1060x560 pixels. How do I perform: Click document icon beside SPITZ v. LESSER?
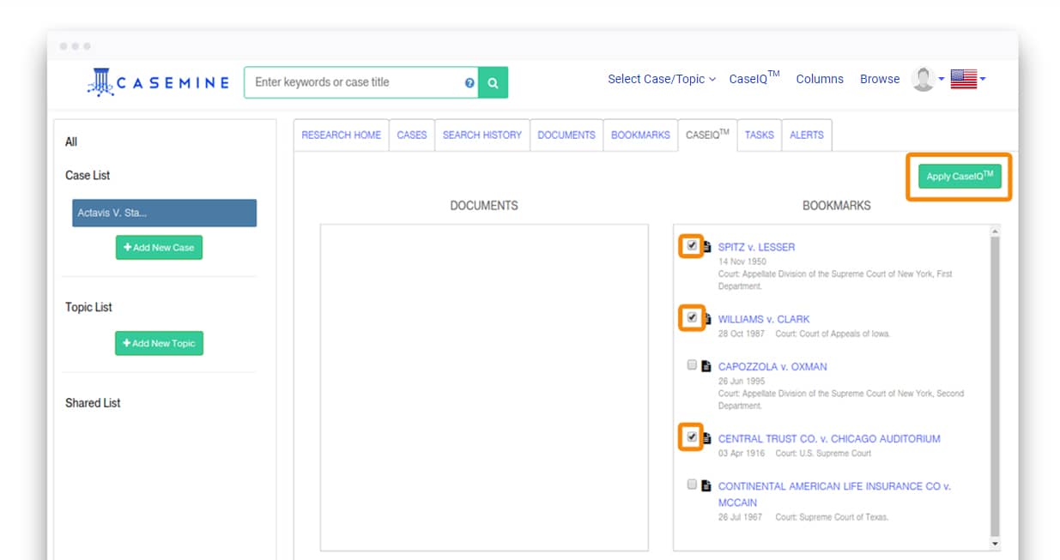pos(707,247)
